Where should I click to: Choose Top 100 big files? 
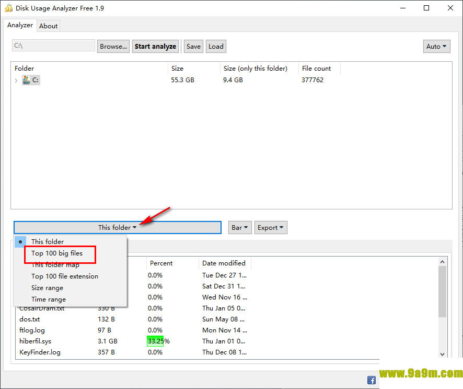pyautogui.click(x=70, y=253)
